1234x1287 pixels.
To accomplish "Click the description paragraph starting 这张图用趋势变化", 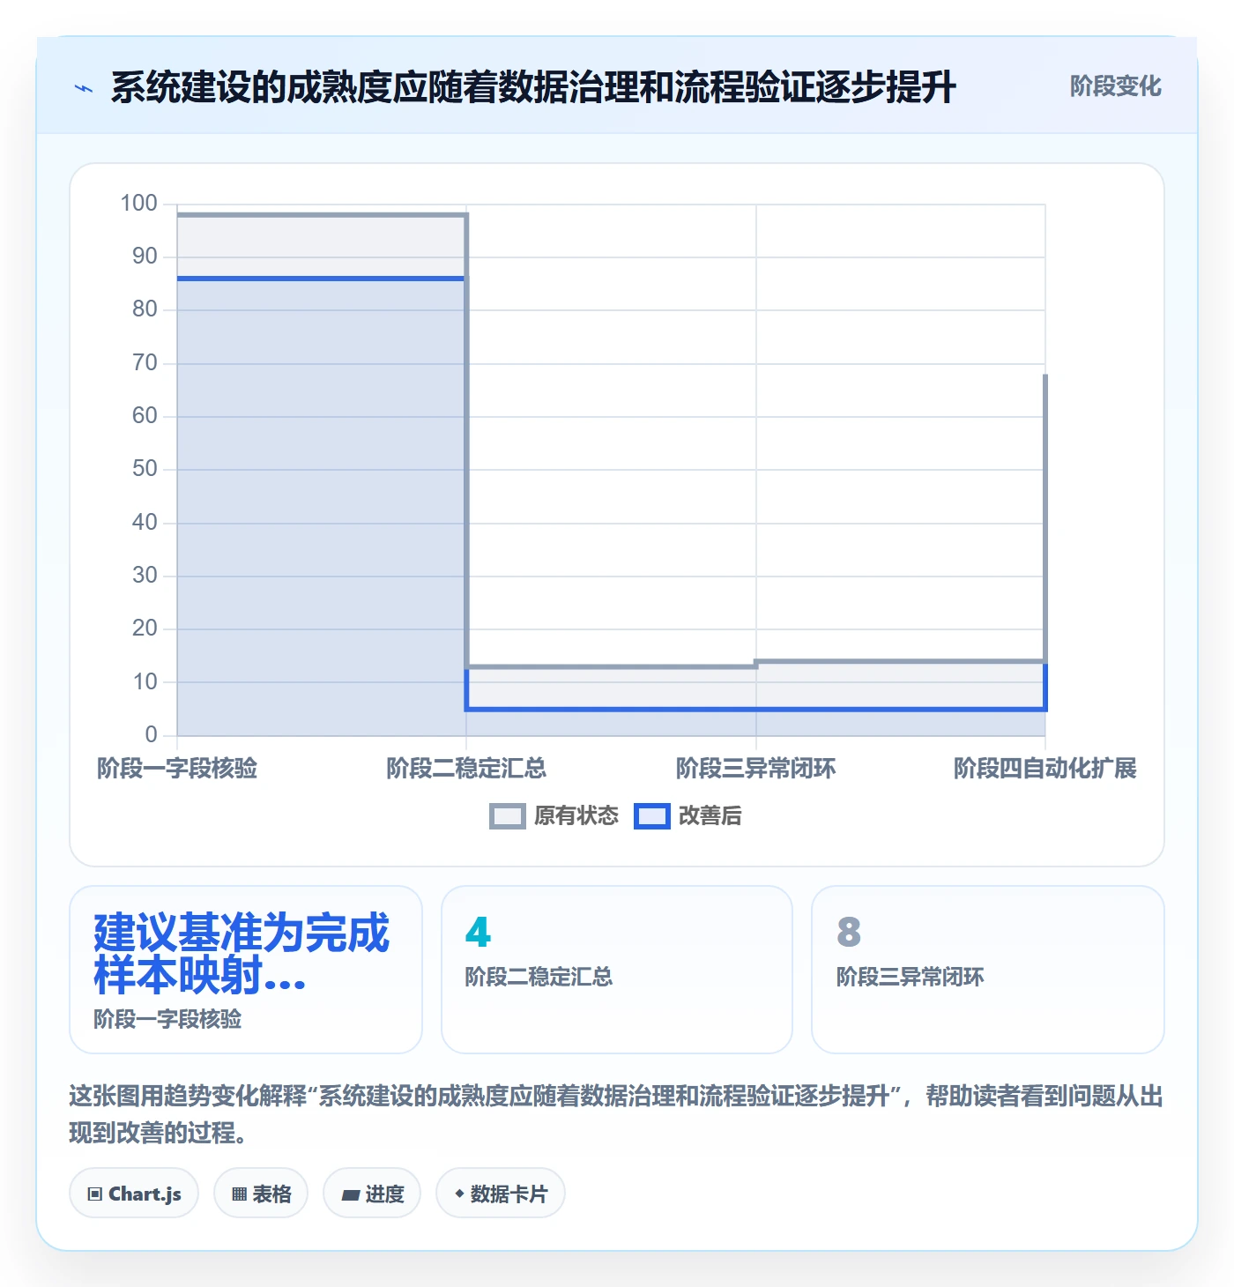I will [616, 1114].
